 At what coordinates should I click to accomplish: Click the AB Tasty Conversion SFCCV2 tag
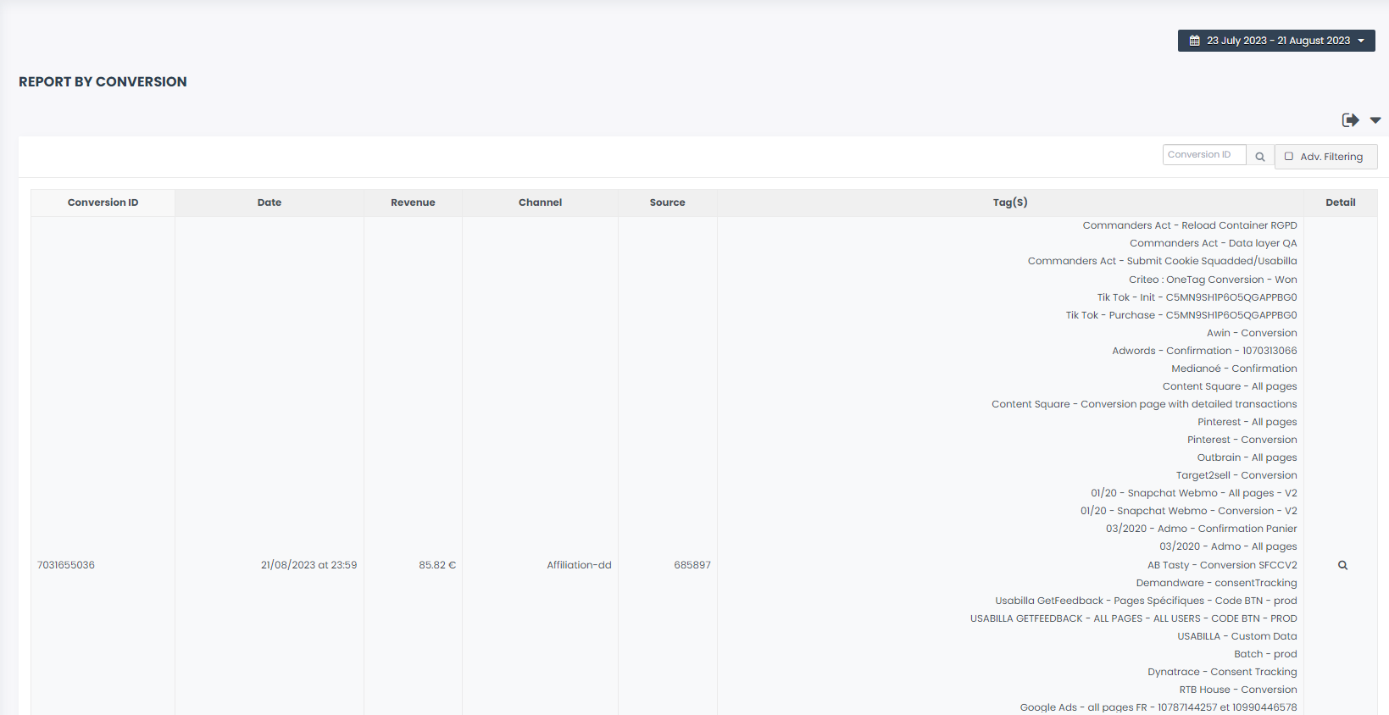(x=1221, y=565)
